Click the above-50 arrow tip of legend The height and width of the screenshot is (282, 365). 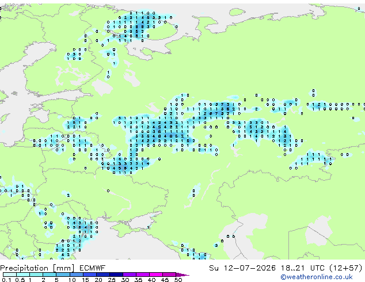click(x=182, y=275)
